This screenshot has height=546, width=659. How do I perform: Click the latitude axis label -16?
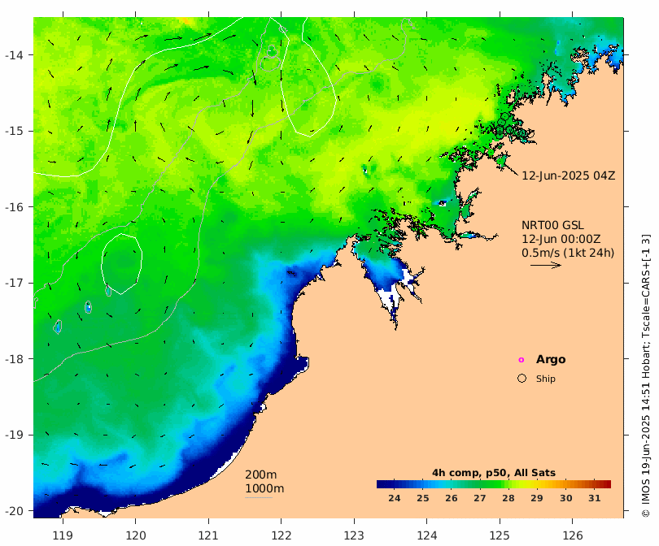click(x=14, y=207)
